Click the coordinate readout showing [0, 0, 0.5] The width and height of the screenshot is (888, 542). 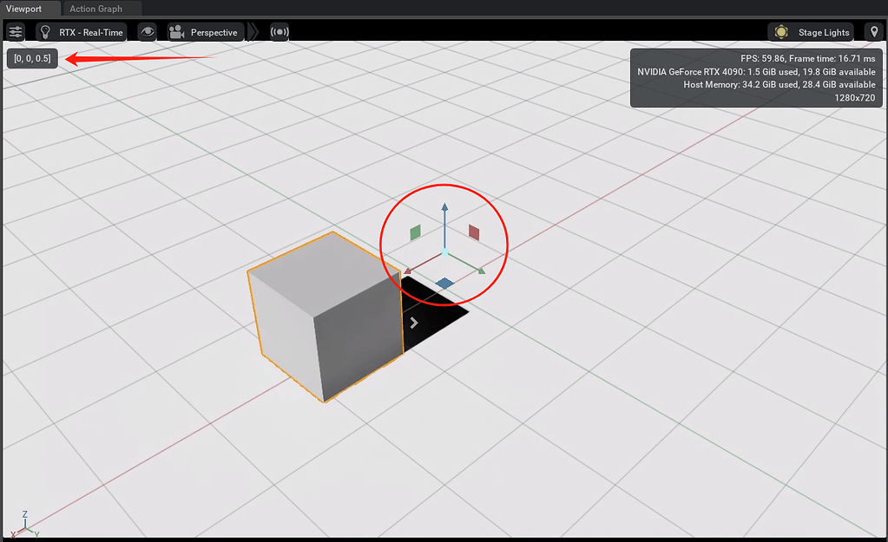[x=31, y=58]
